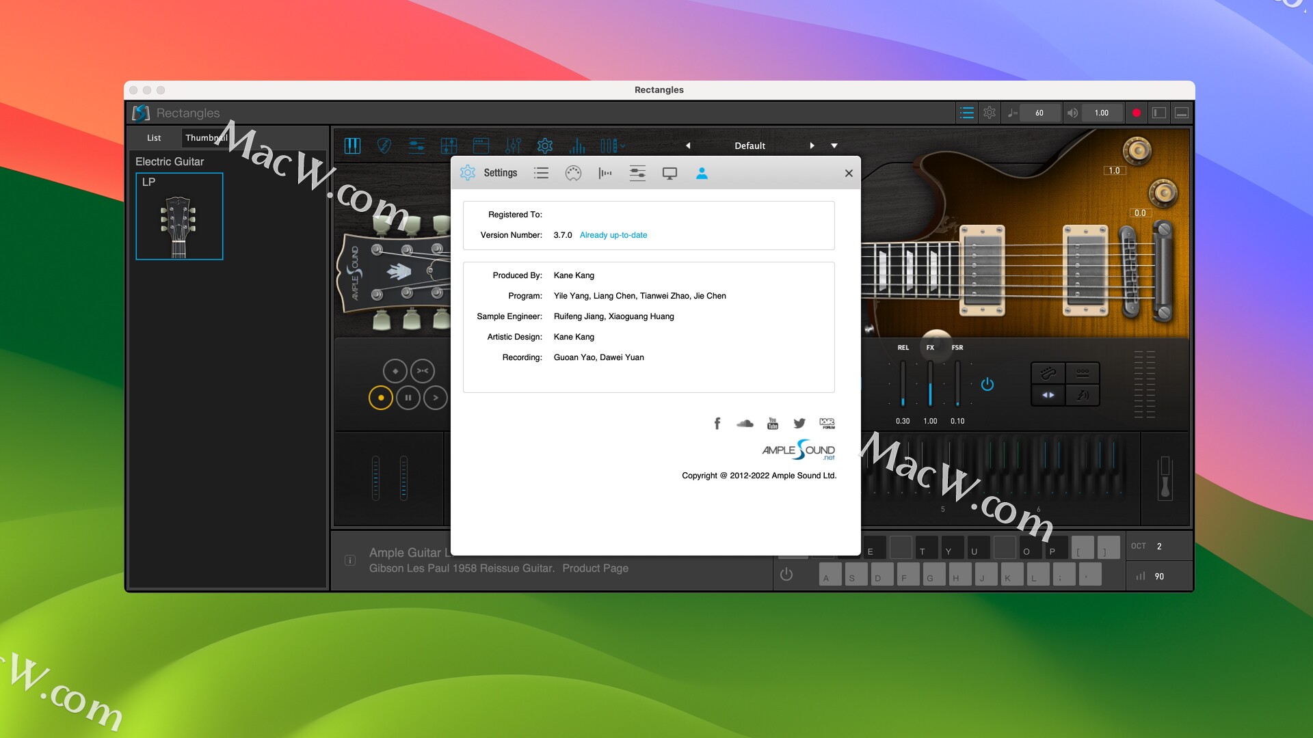Screen dimensions: 1313x738
Task: Toggle the FX power button
Action: pyautogui.click(x=987, y=385)
